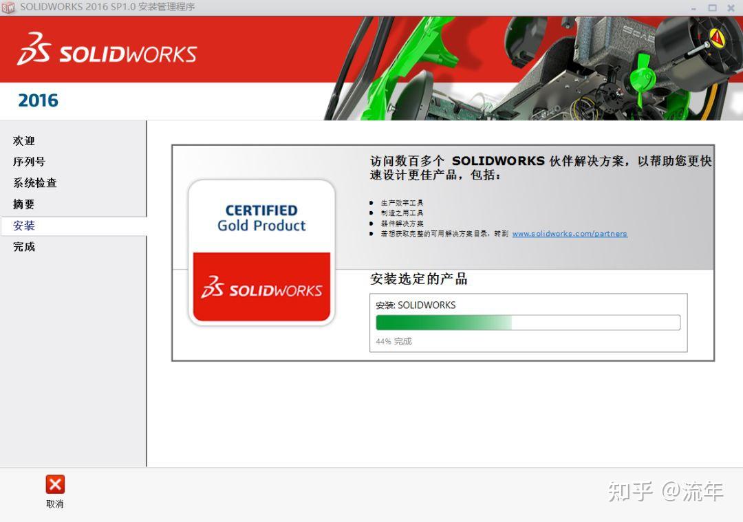The image size is (743, 522).
Task: Click the installer icon in the title bar
Action: coord(8,8)
